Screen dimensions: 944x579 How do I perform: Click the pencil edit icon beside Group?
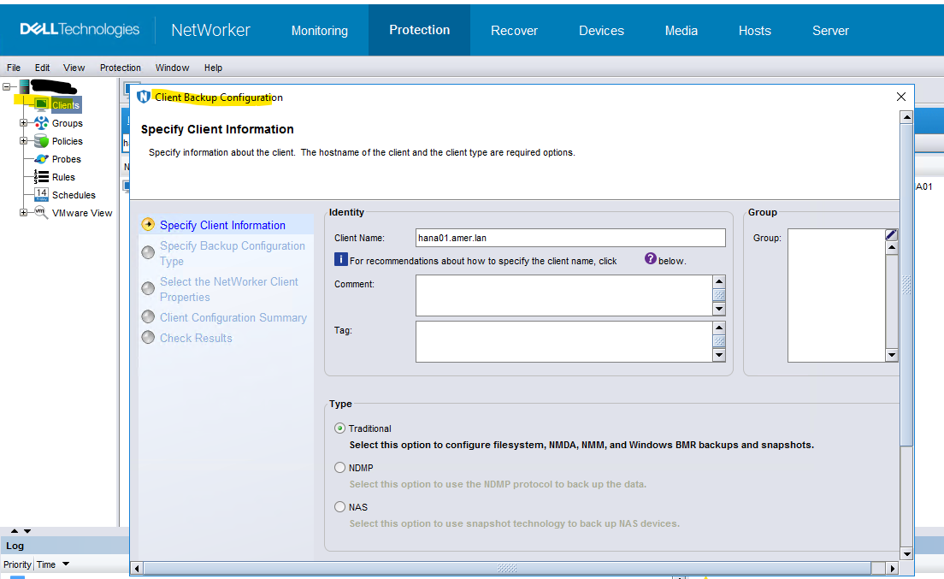[x=890, y=233]
